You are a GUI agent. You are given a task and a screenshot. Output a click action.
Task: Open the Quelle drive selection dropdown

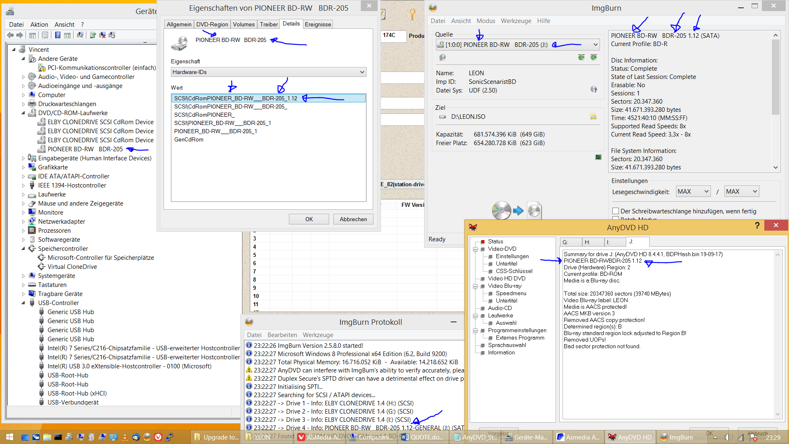595,44
